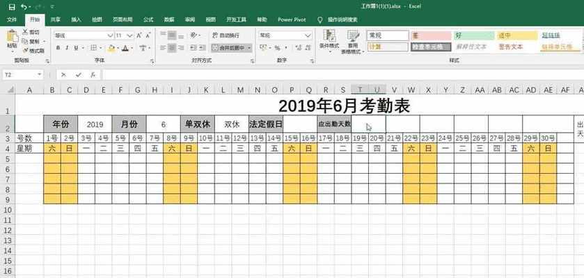Apply the Neutral (适中) yellow style swatch
Viewport: 584px width, 278px height.
coord(517,35)
